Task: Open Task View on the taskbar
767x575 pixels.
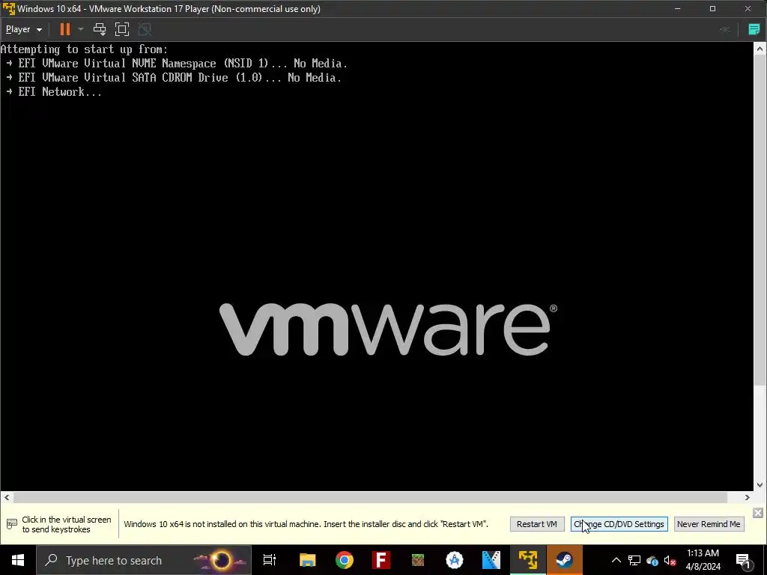Action: click(270, 560)
